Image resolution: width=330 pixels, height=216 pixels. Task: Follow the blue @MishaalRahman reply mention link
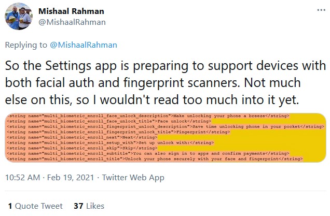(x=84, y=45)
